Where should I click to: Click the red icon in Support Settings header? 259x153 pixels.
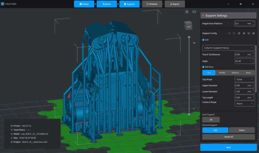(x=203, y=15)
